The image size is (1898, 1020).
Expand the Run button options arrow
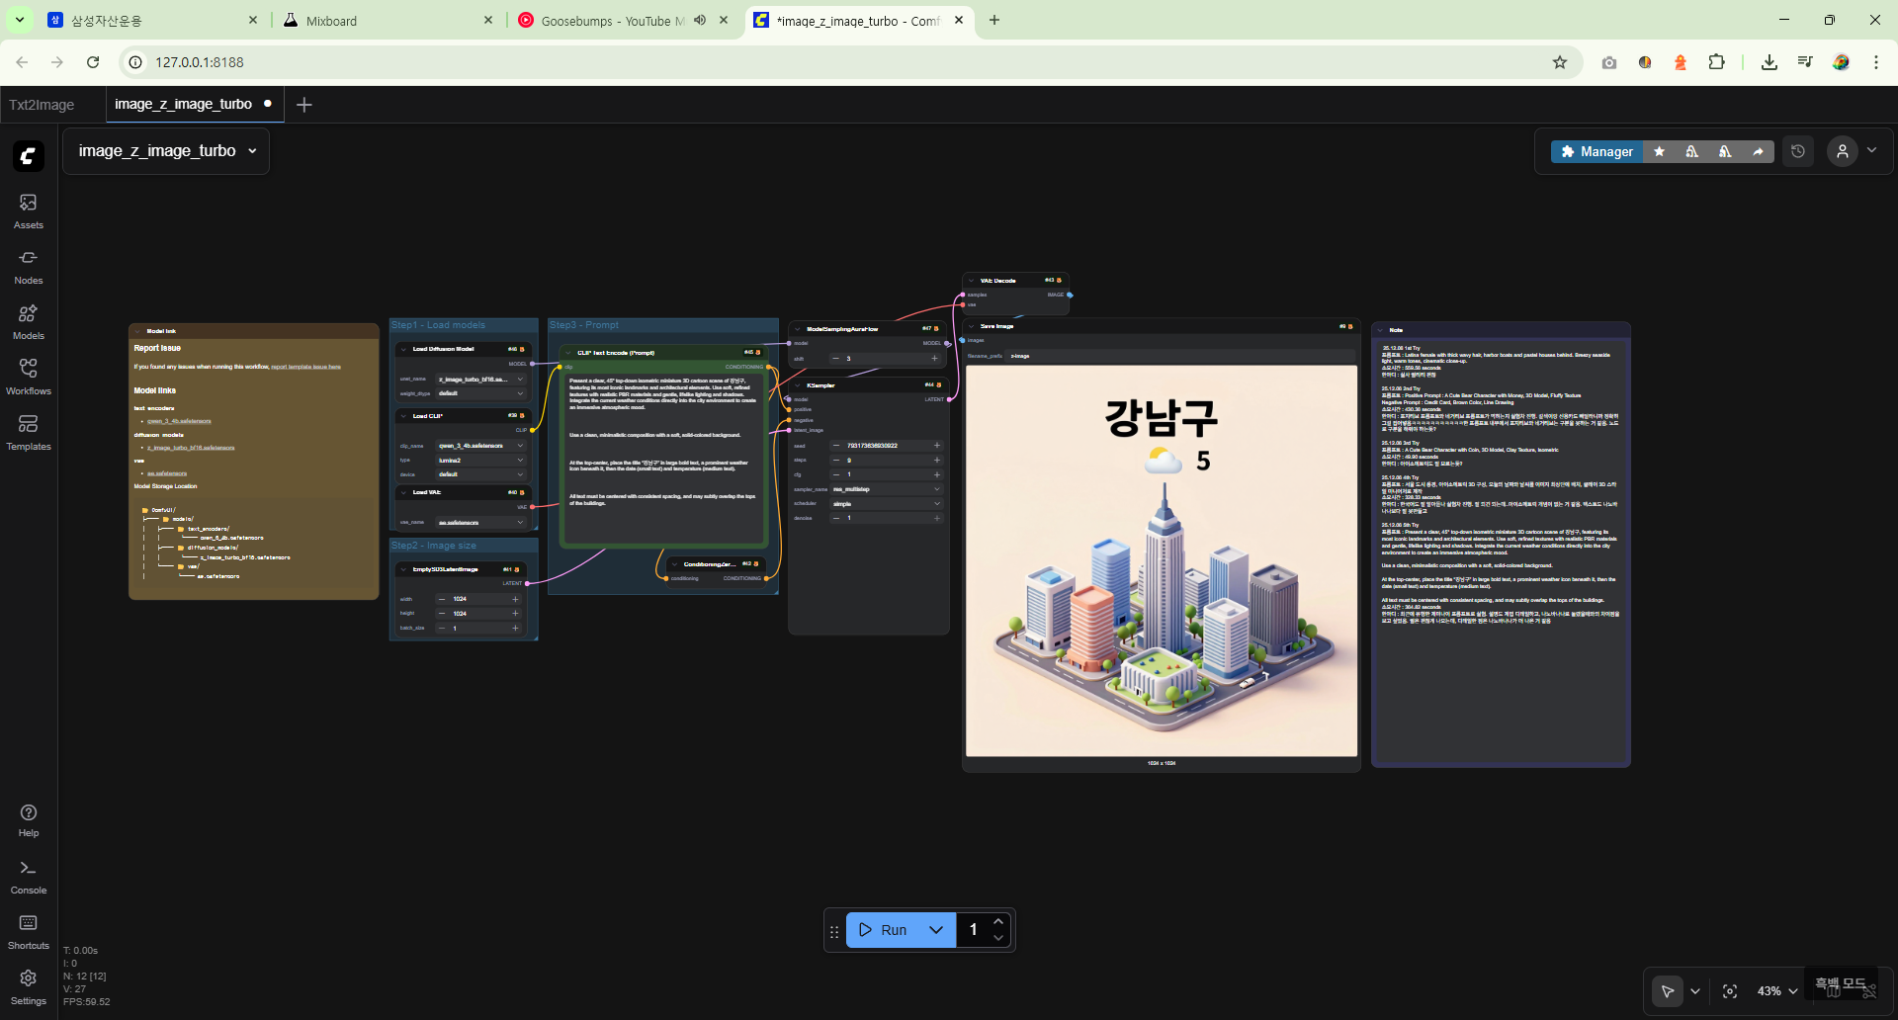coord(935,930)
